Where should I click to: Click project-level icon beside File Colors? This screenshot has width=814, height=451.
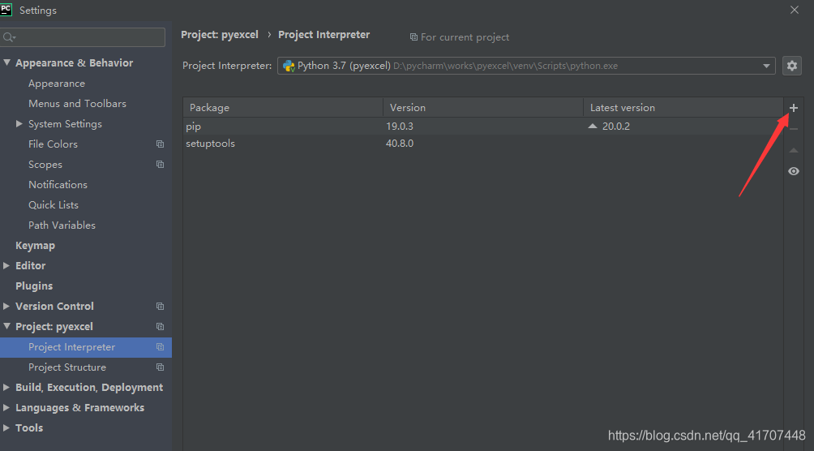tap(160, 144)
